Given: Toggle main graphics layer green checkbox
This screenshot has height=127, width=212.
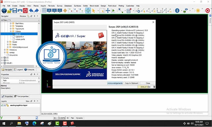Looking at the screenshot, I should [2, 105].
